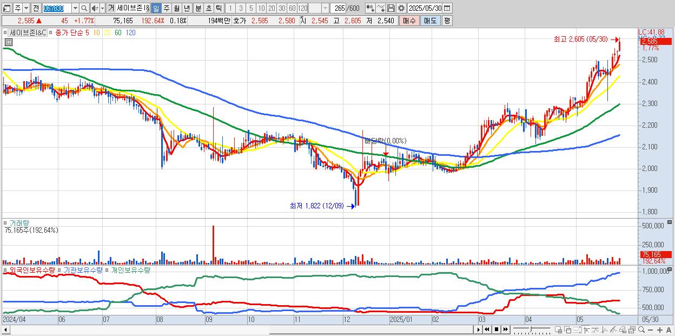Click the grid table icon below stock name
This screenshot has width=675, height=336.
[x=9, y=42]
